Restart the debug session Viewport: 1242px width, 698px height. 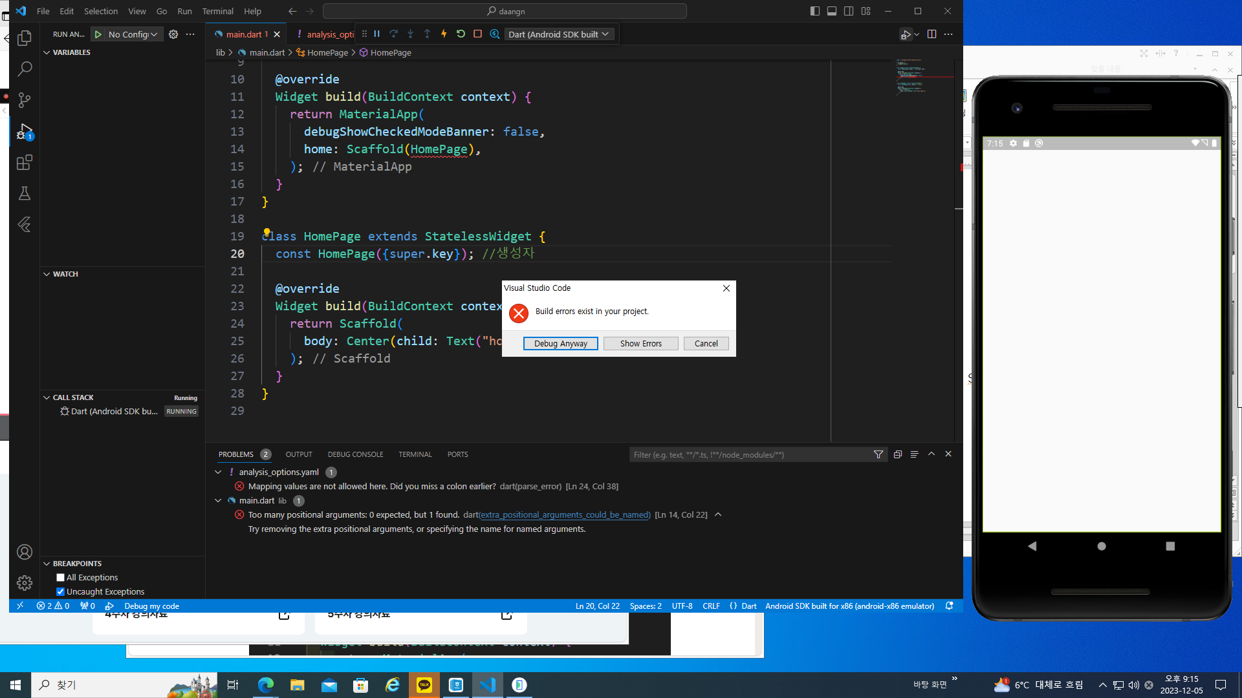point(461,34)
